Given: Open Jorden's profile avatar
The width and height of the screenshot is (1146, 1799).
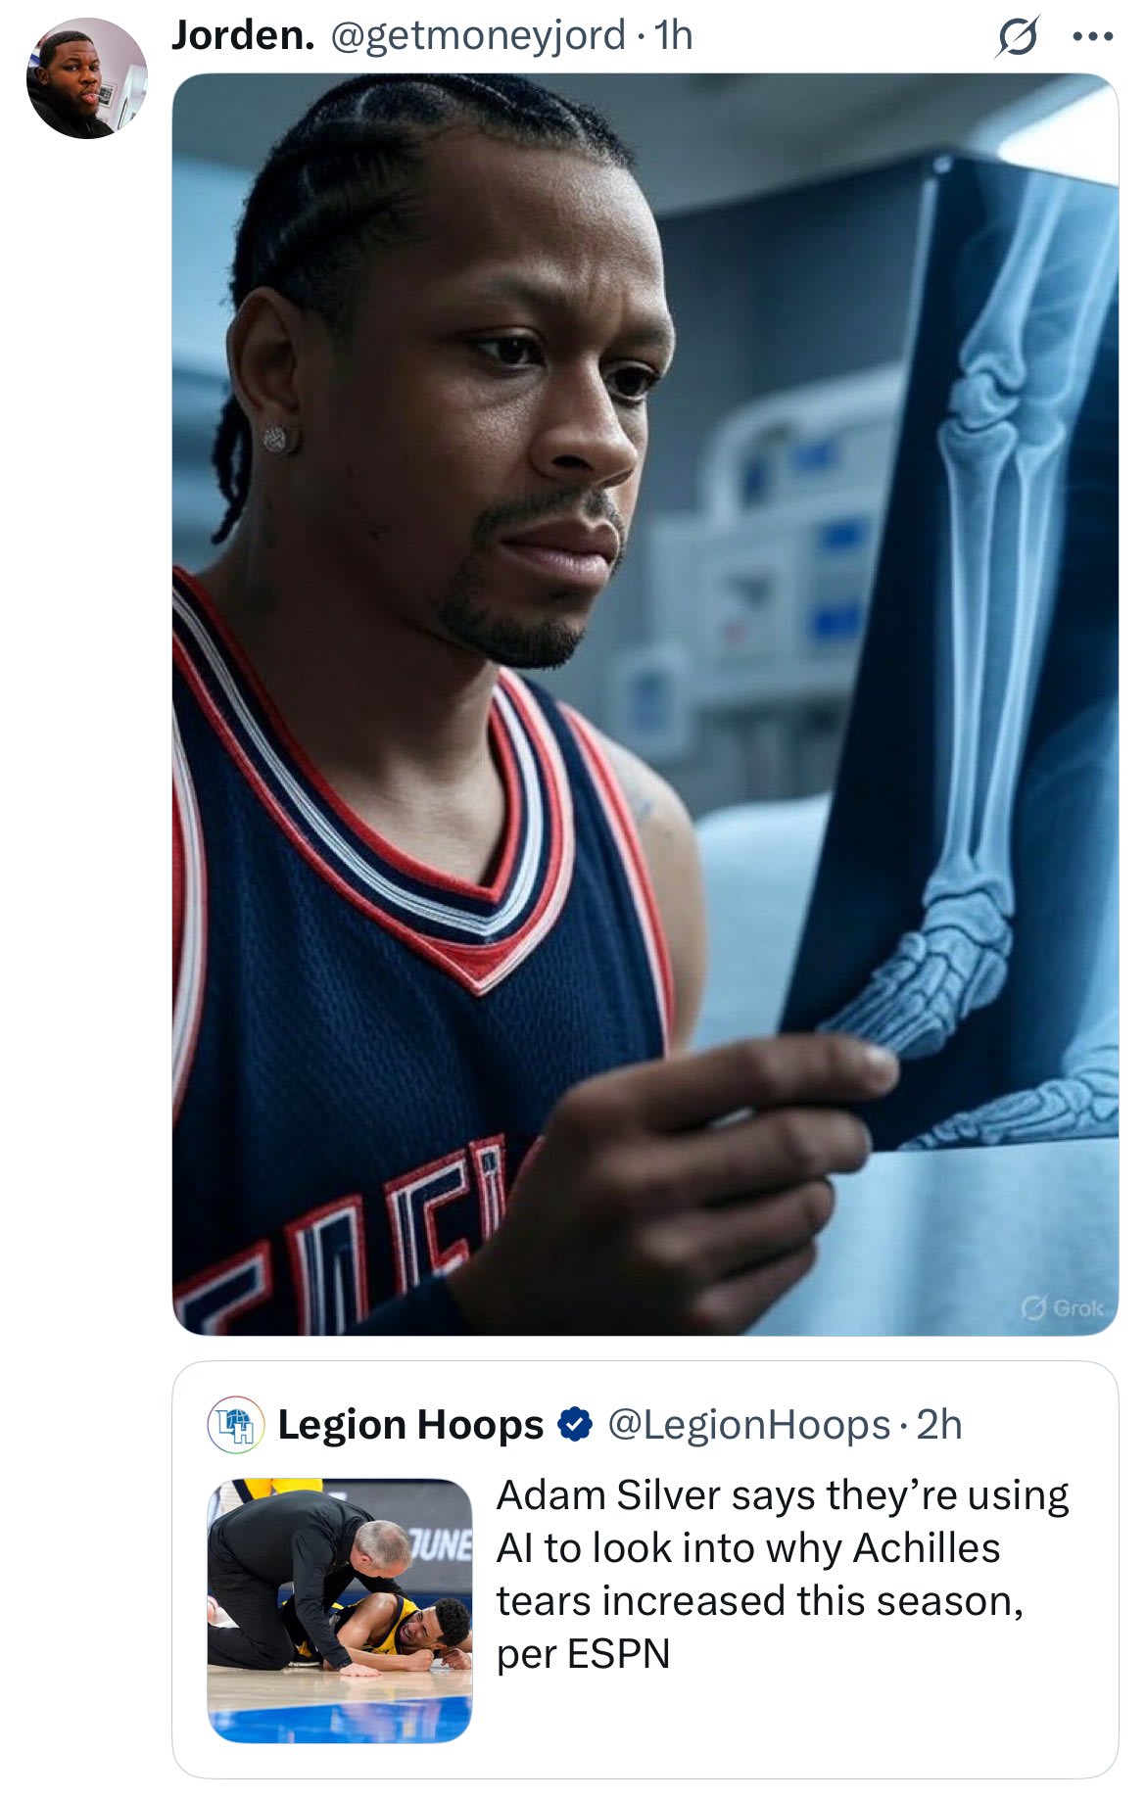Looking at the screenshot, I should coord(86,78).
